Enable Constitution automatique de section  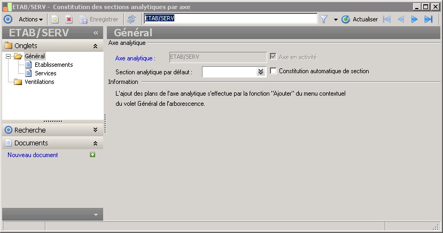click(x=273, y=71)
